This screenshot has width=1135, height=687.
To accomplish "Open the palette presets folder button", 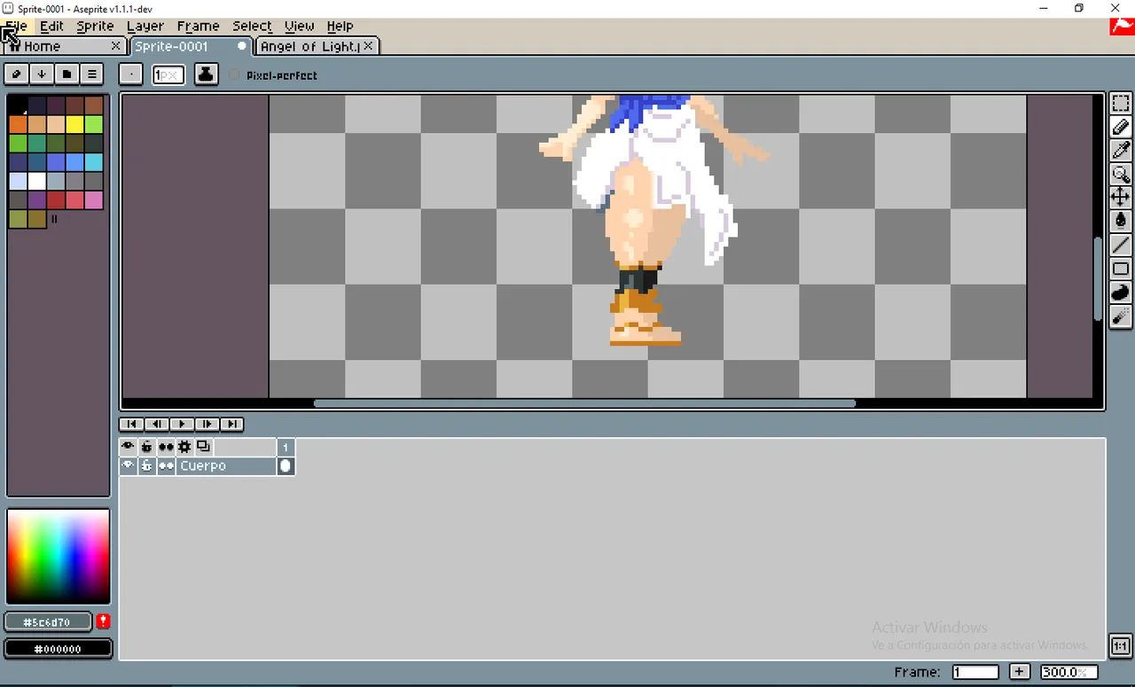I will (x=67, y=74).
